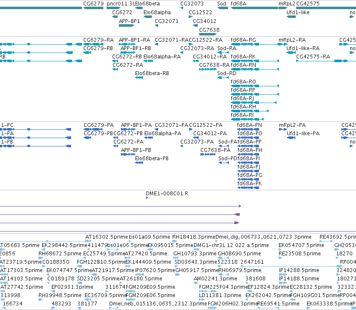Click protein CG6272-PB
Screen dimensions: 356x310
[x=128, y=134]
